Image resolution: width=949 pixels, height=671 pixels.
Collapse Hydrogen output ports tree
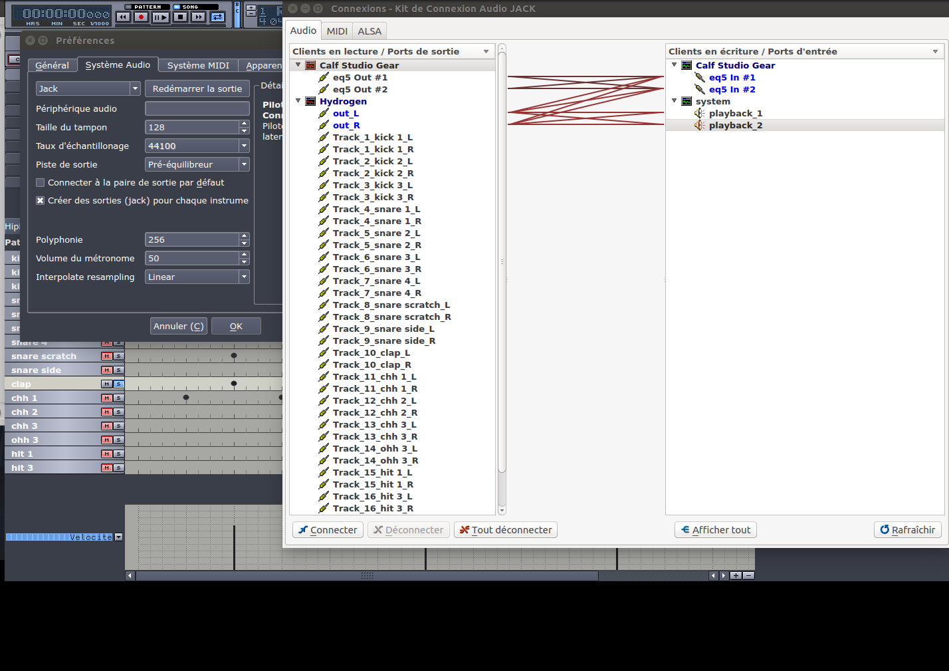298,101
